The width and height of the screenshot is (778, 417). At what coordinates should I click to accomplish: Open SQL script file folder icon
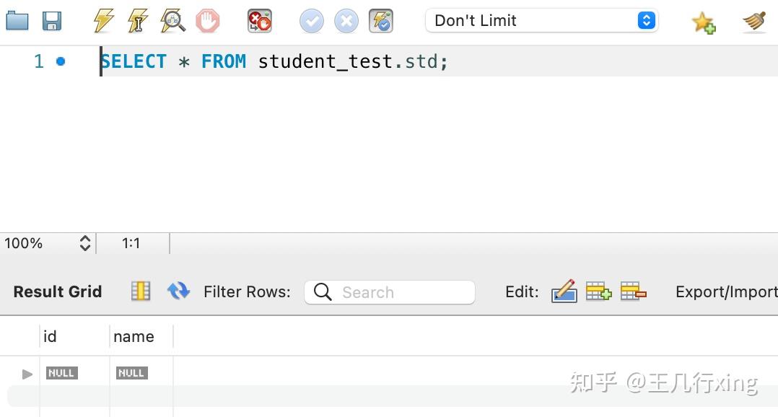(17, 22)
